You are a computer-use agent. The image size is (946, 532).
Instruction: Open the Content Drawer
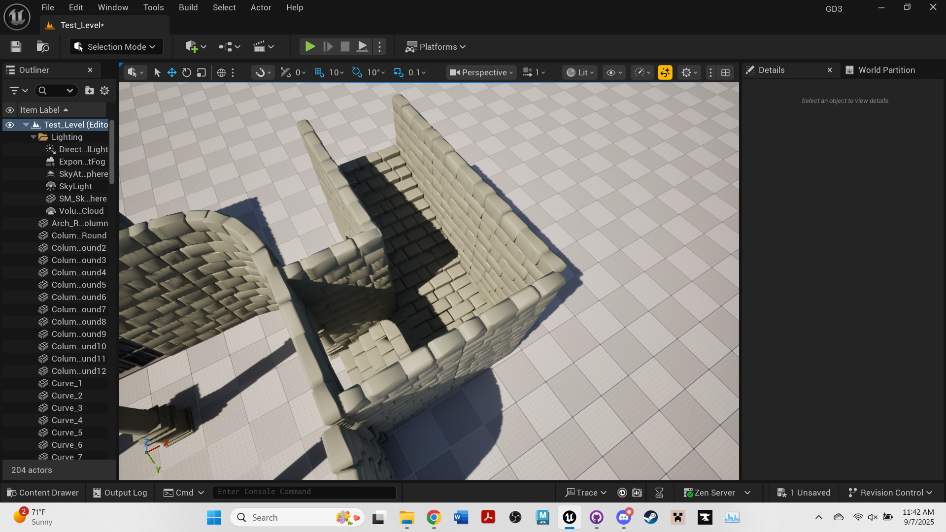point(43,493)
